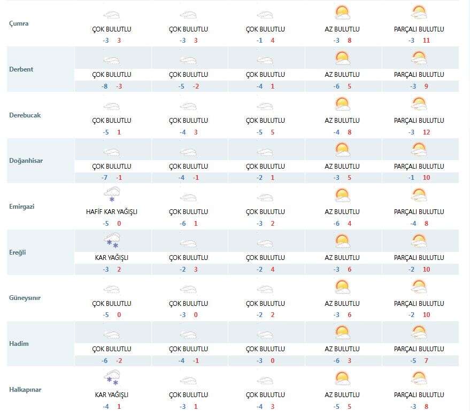Select the Doğanhisar district name
This screenshot has height=411, width=470.
pyautogui.click(x=26, y=161)
